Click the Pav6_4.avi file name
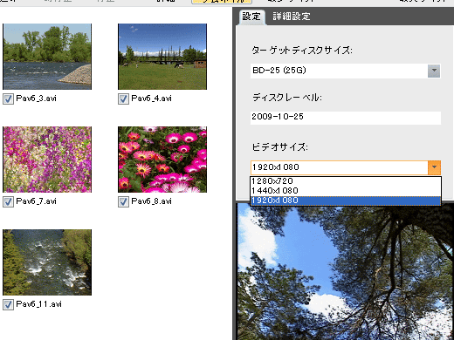 [151, 99]
